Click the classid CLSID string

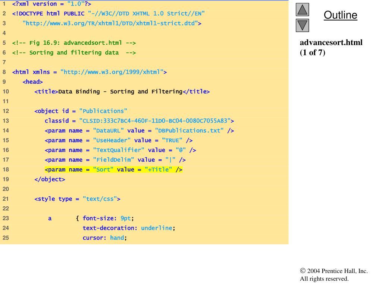(155, 121)
